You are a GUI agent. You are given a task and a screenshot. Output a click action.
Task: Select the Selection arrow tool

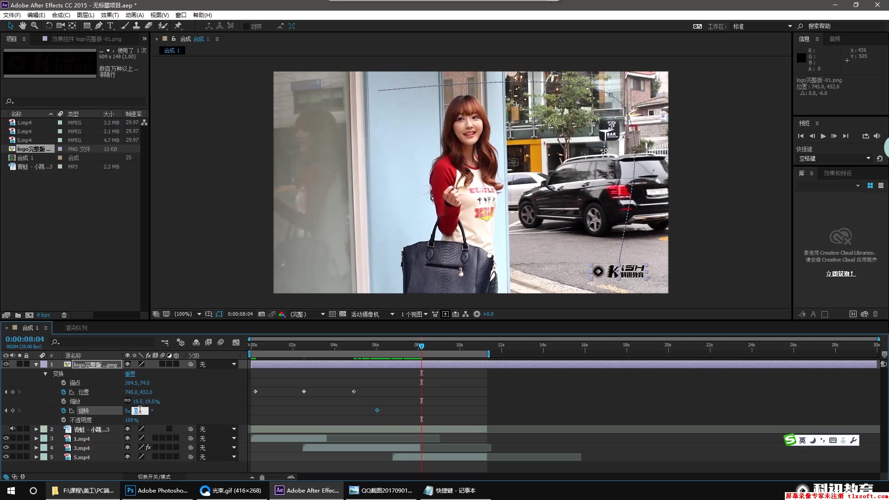click(11, 26)
